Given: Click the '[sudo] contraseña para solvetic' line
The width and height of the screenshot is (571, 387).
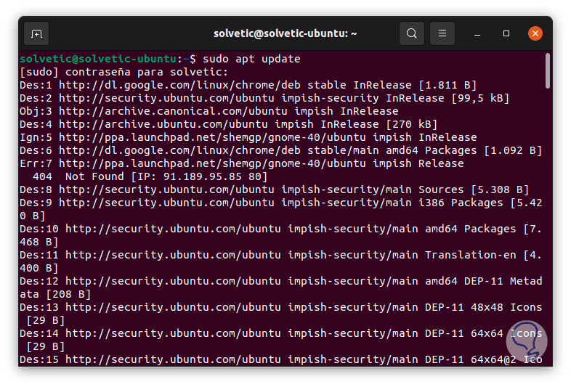Looking at the screenshot, I should [x=123, y=72].
